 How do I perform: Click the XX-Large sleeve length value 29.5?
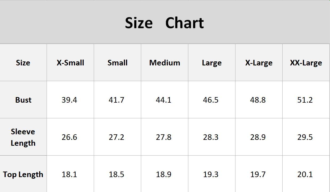(305, 137)
